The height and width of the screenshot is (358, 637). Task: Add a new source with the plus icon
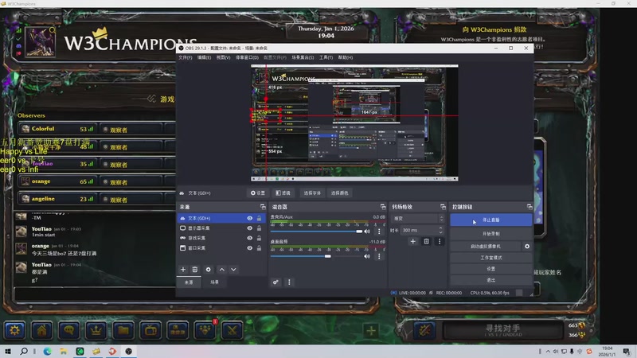point(183,270)
